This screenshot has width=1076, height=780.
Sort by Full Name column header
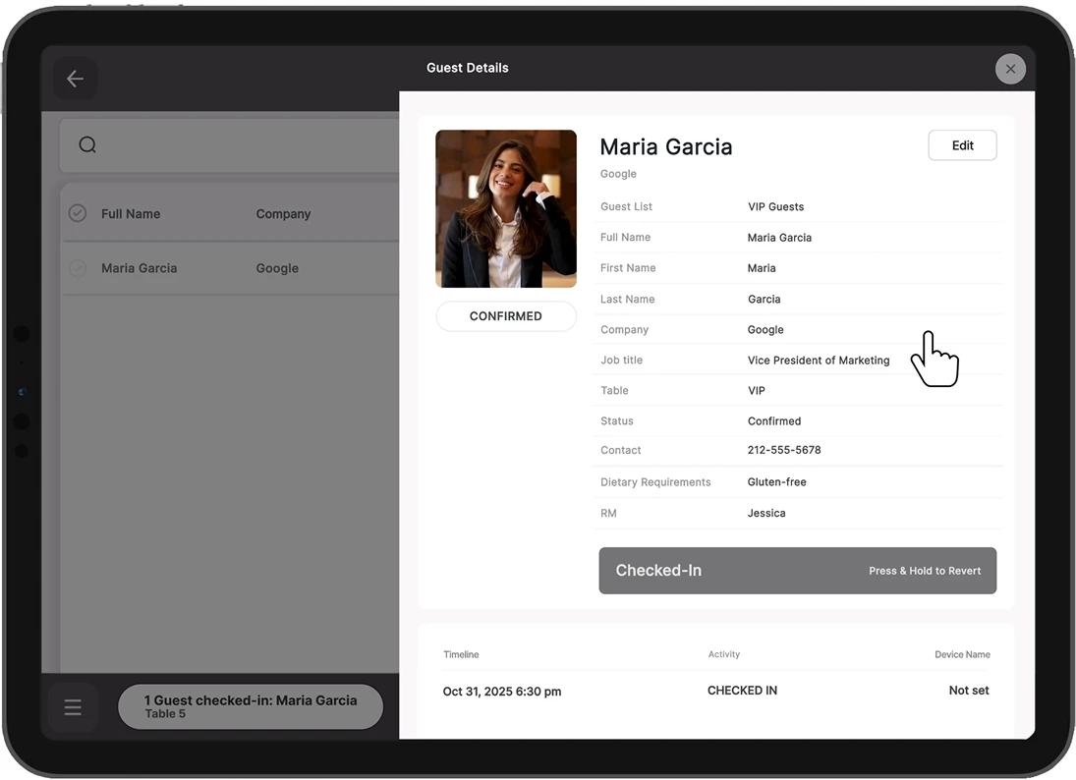(x=131, y=214)
